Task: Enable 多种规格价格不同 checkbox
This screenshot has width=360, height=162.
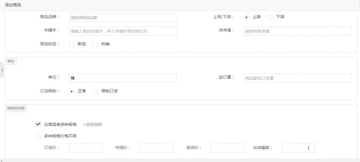Action: (38, 136)
